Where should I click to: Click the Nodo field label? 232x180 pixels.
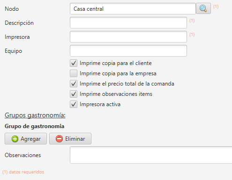point(12,9)
